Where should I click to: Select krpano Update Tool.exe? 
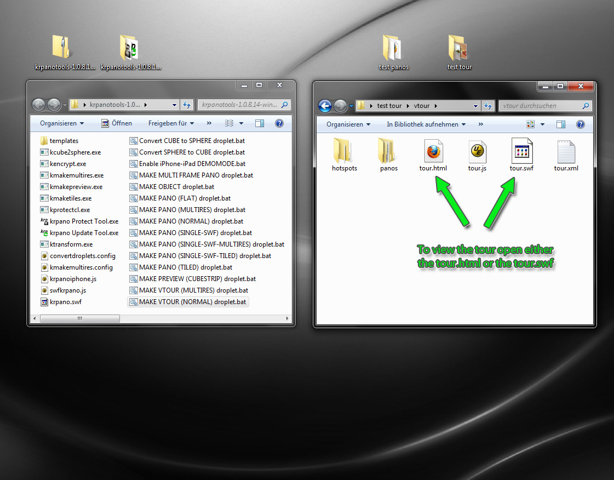(79, 233)
